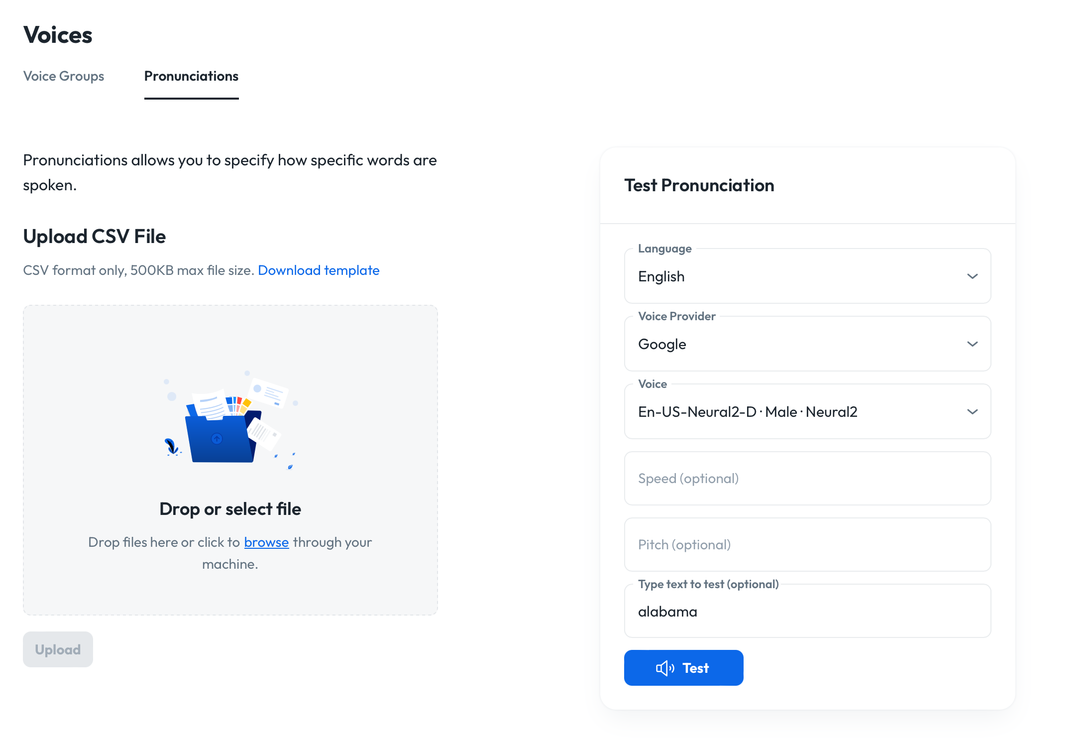Viewport: 1092px width, 749px height.
Task: Click the Download template link
Action: point(319,270)
